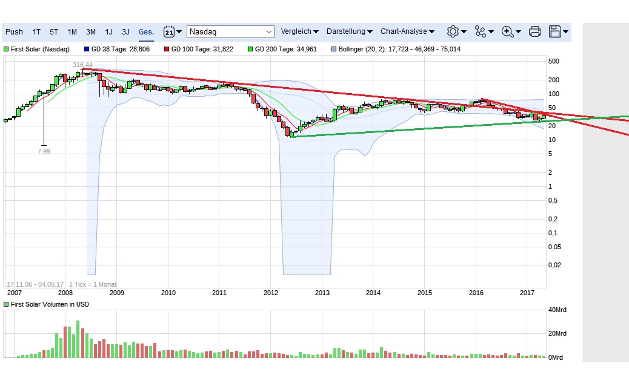Click the drawing tools nodes icon
Image resolution: width=629 pixels, height=381 pixels.
point(484,31)
